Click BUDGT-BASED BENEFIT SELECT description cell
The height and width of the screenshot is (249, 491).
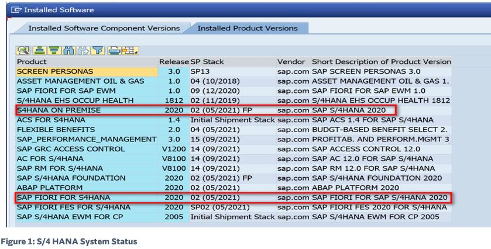click(381, 130)
